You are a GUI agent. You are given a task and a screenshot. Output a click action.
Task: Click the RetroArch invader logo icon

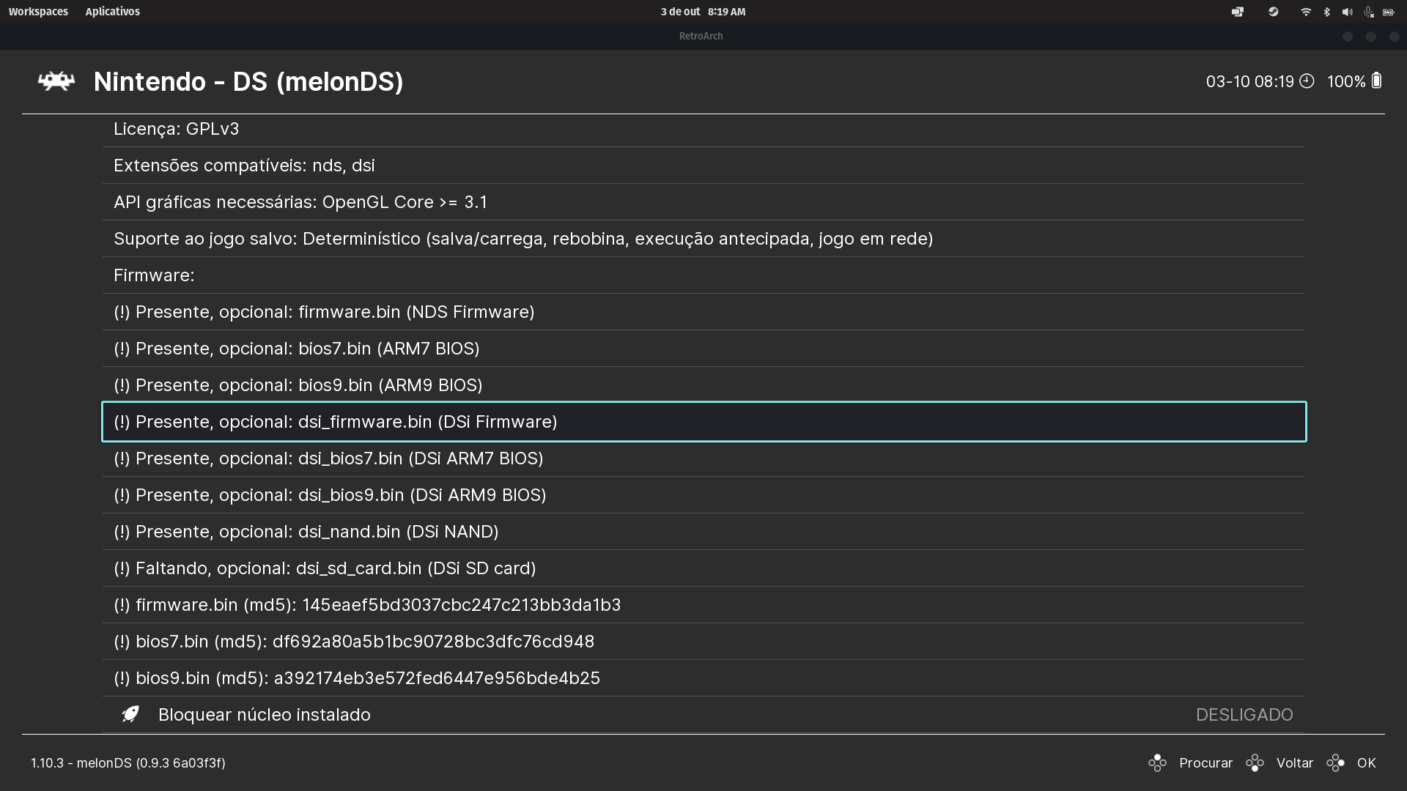(x=56, y=81)
